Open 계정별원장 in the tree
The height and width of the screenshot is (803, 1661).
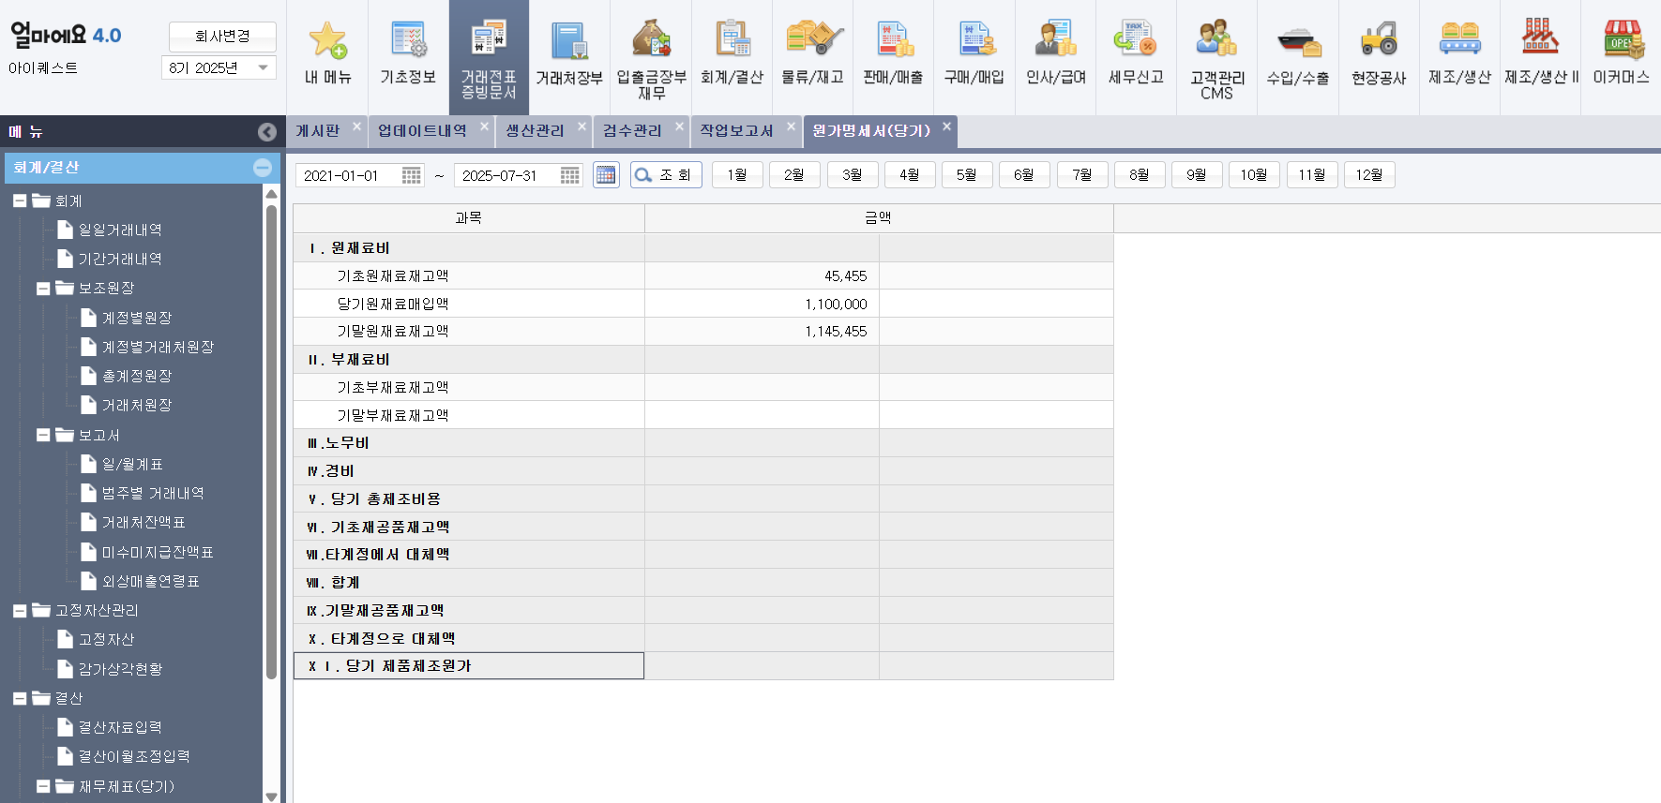click(x=137, y=319)
